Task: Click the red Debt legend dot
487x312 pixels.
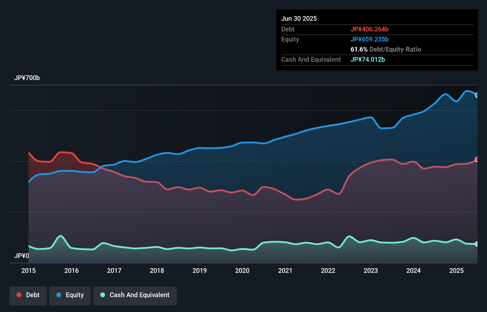Action: pos(19,295)
